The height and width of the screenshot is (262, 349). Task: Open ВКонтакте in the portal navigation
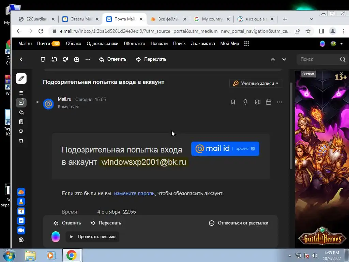click(x=134, y=43)
